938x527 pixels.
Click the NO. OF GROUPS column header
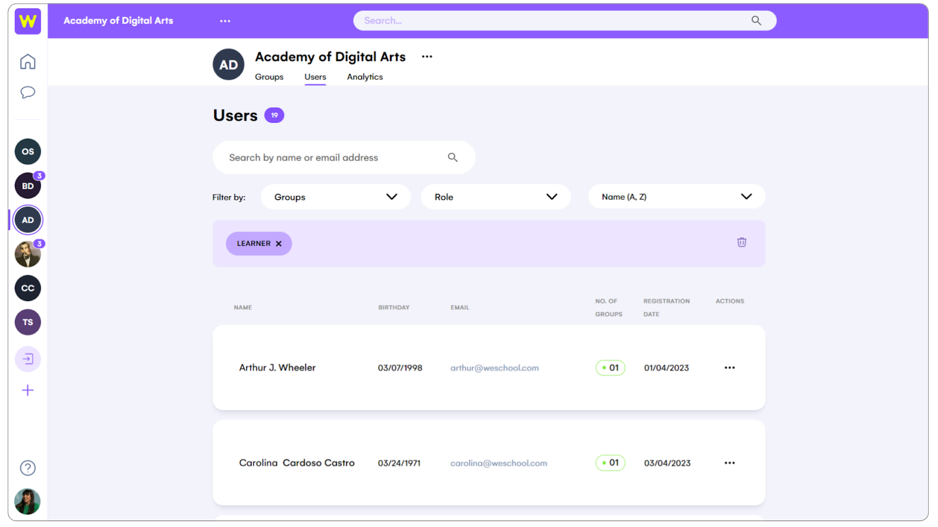(609, 307)
